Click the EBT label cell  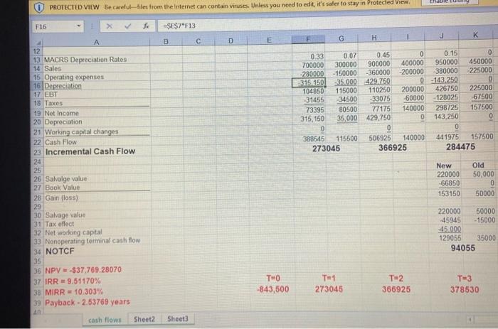tap(51, 95)
